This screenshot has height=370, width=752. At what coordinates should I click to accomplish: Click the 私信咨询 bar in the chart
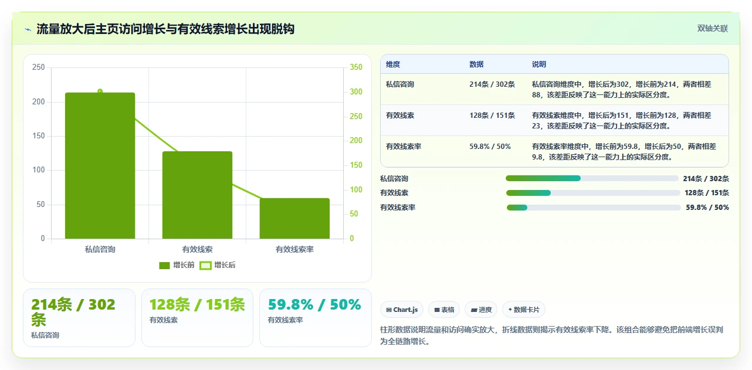tap(100, 165)
